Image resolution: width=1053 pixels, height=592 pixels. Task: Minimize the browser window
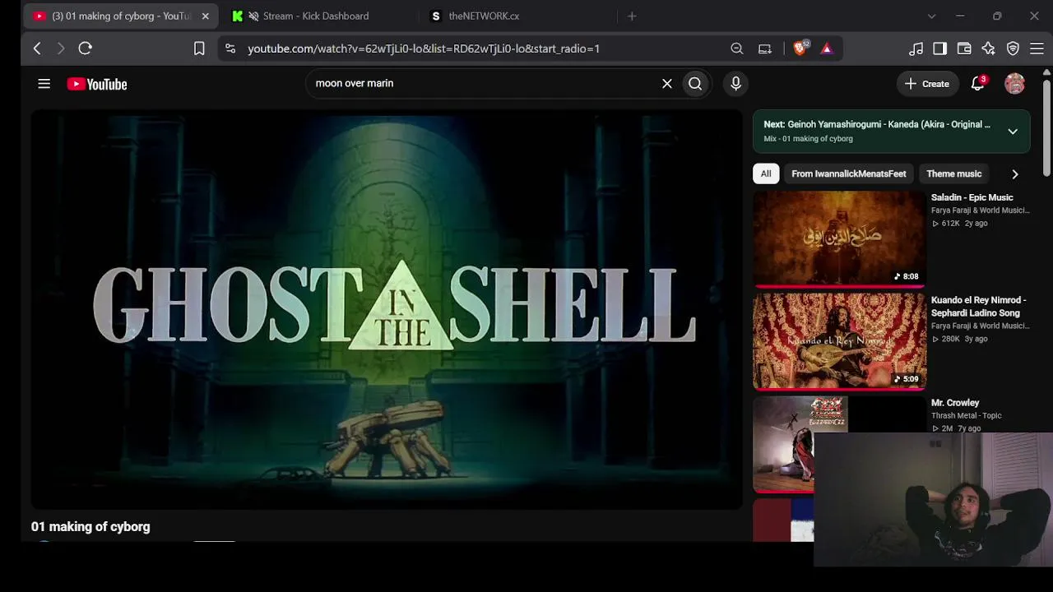(x=960, y=16)
